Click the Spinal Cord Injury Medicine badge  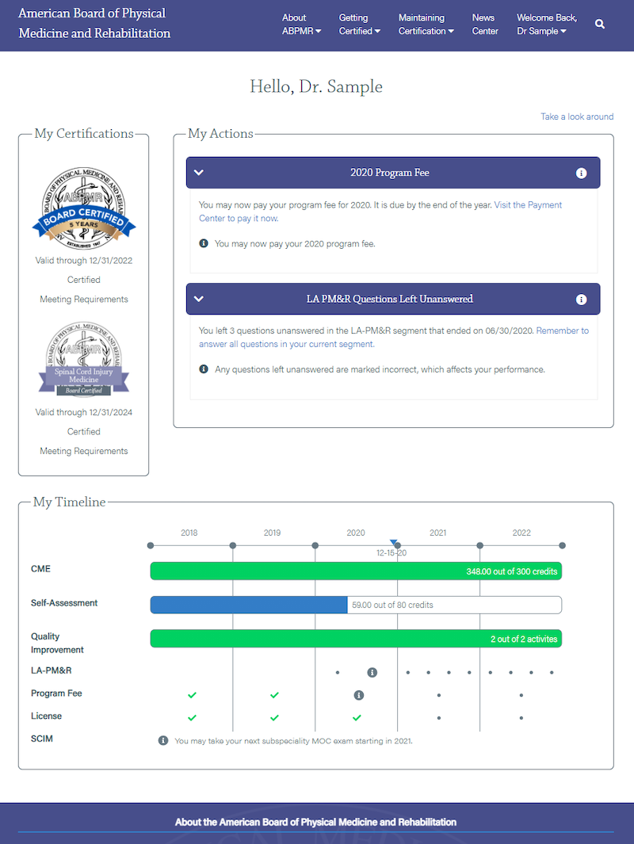coord(84,358)
